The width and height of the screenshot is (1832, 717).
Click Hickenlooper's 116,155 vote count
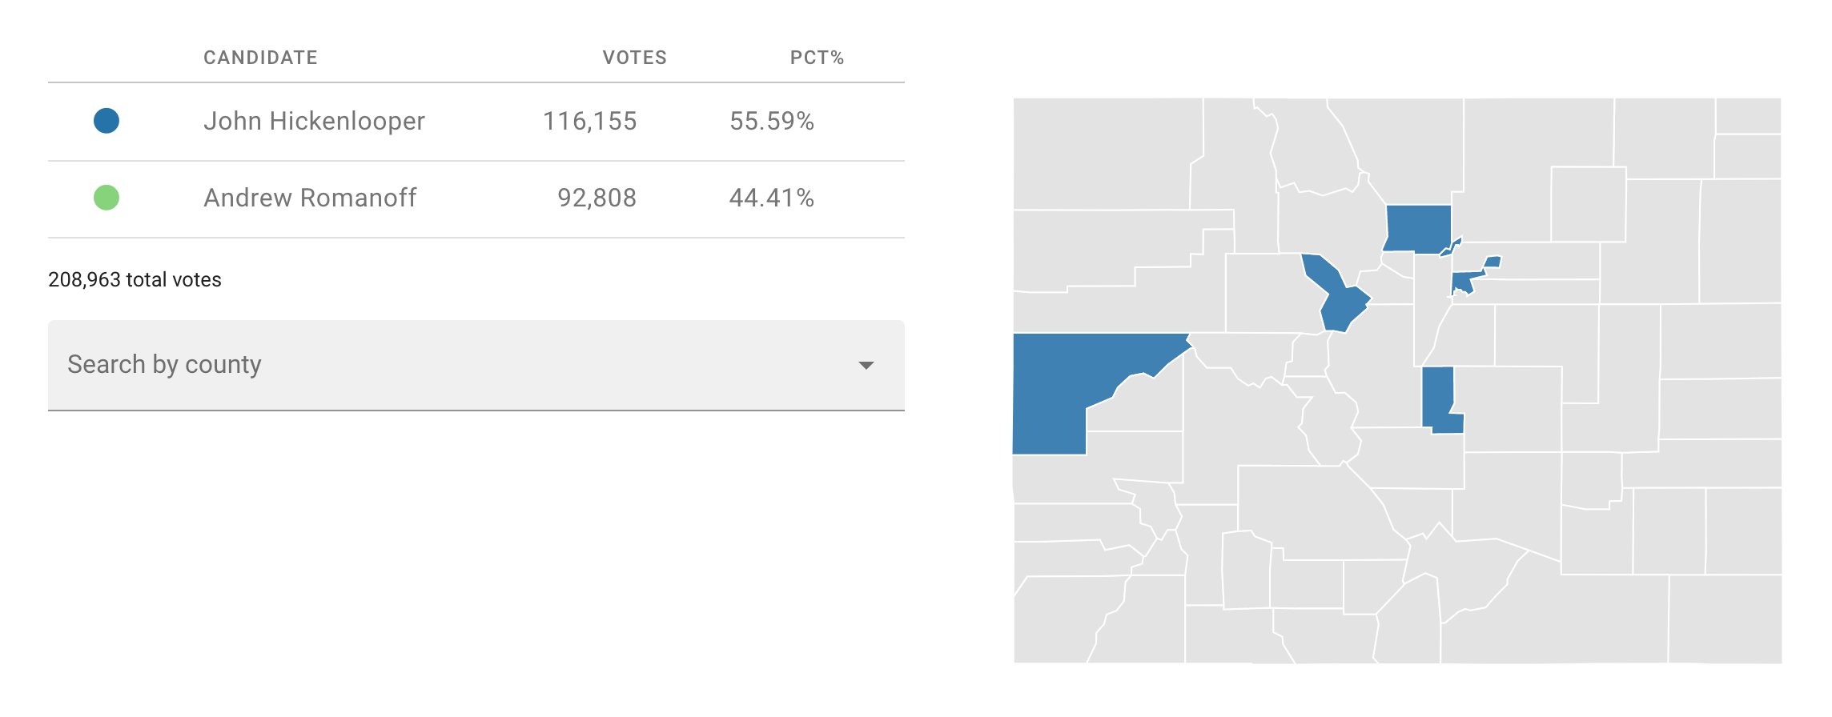[589, 121]
